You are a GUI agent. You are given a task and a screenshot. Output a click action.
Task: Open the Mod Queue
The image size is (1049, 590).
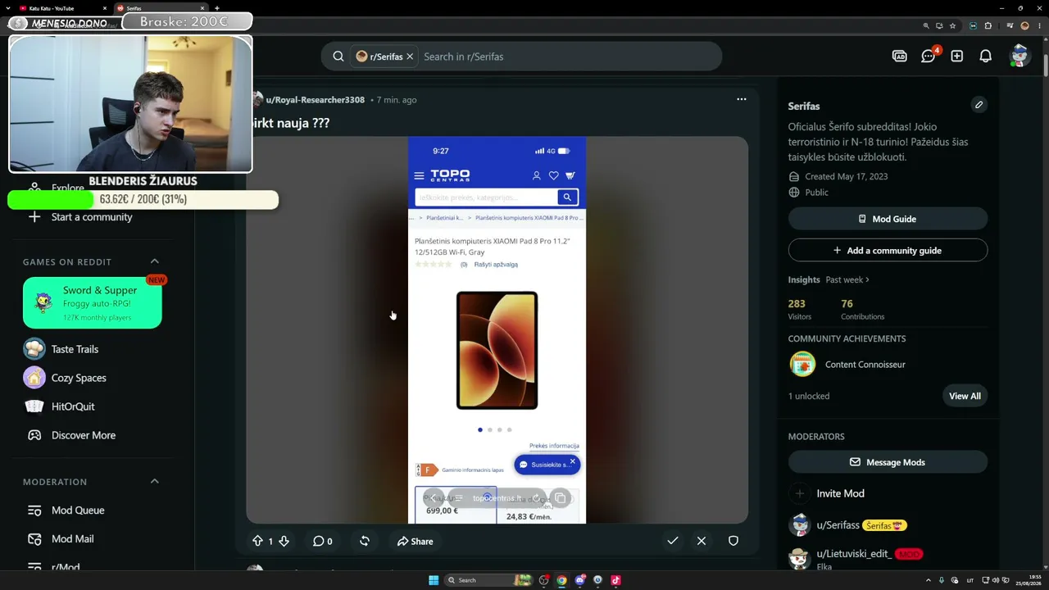click(x=78, y=510)
